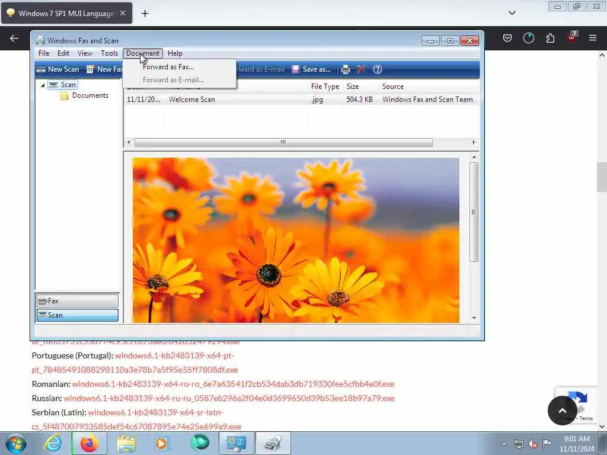The image size is (607, 455).
Task: Launch Internet Explorer from taskbar
Action: pyautogui.click(x=53, y=443)
